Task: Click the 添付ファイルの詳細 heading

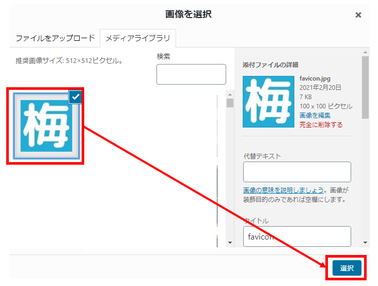Action: (x=271, y=65)
